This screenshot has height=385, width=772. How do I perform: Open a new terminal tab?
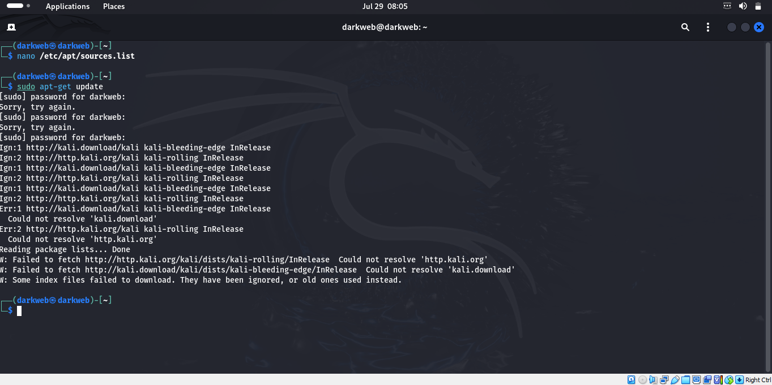pos(11,27)
